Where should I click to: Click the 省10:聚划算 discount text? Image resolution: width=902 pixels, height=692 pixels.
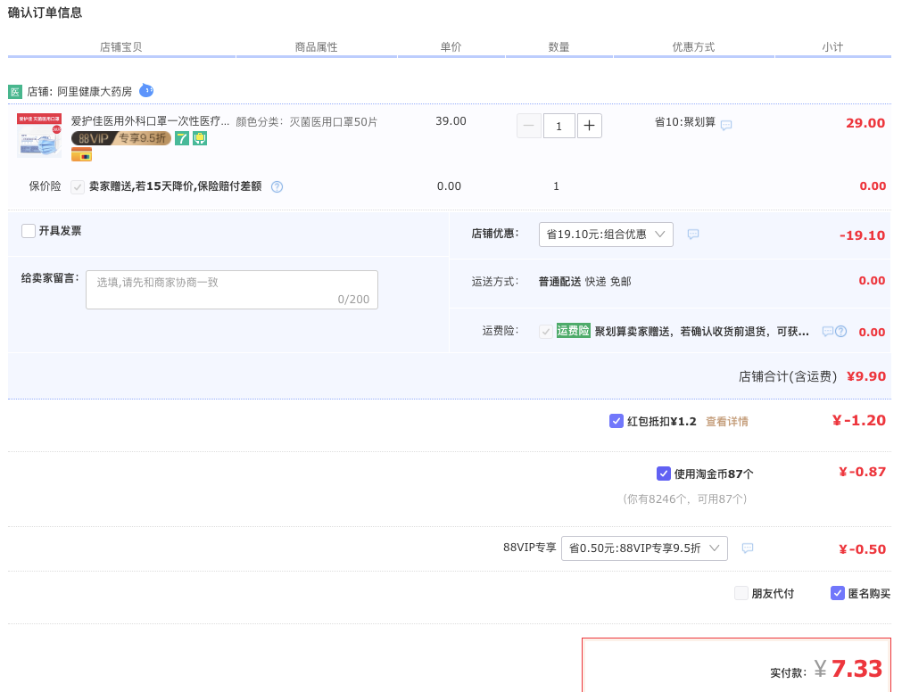685,122
